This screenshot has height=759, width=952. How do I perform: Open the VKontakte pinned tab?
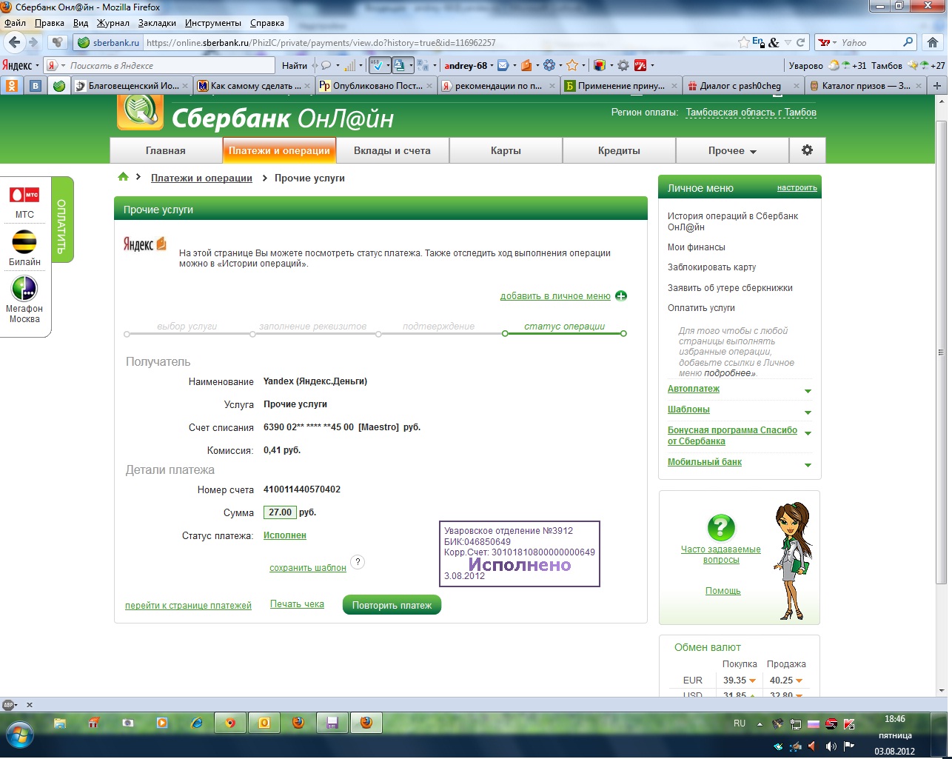pos(36,85)
